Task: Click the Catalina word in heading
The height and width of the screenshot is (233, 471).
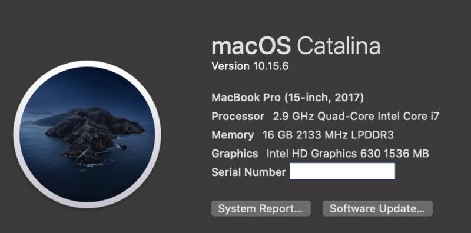Action: pos(339,46)
